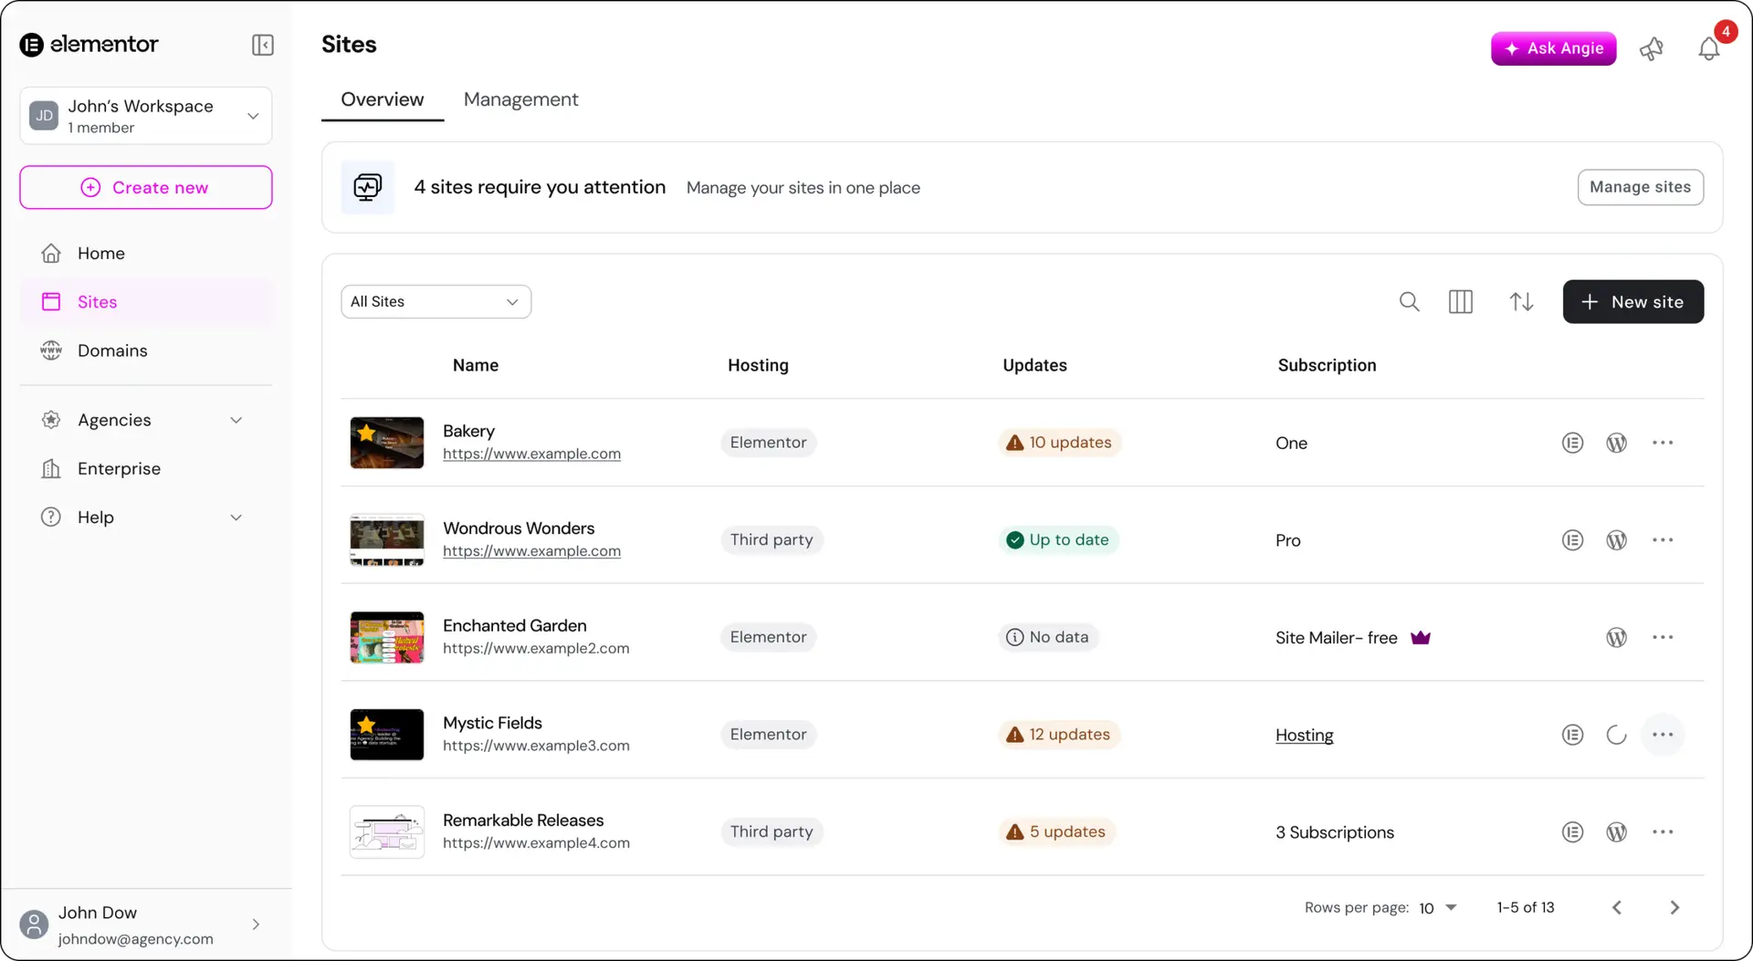This screenshot has width=1753, height=961.
Task: Click '3 Subscriptions' cell
Action: click(1335, 832)
